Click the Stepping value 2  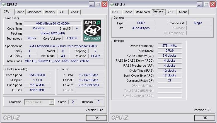point(96,51)
